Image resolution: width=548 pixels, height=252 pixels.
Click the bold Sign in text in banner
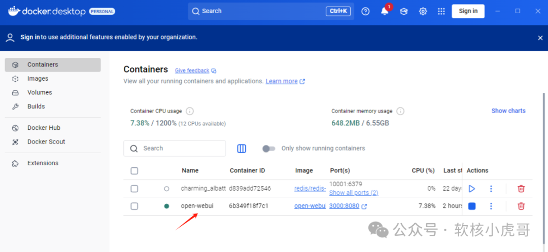point(30,37)
